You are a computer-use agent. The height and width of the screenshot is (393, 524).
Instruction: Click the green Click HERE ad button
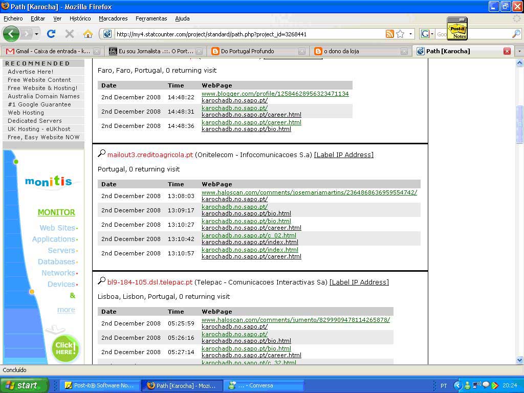click(65, 348)
